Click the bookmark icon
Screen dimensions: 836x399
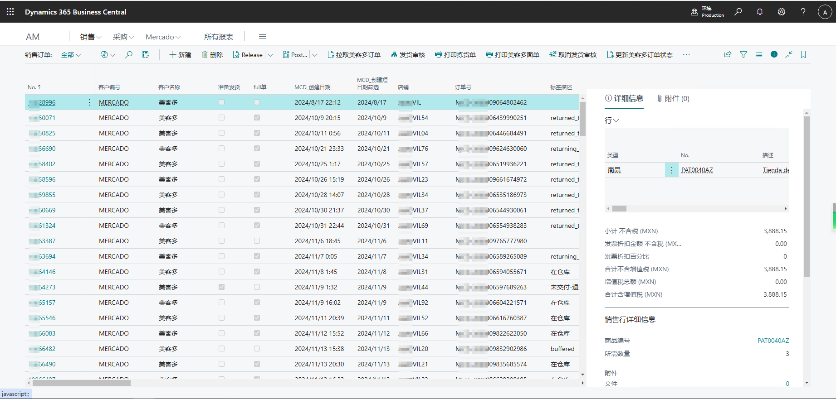(803, 54)
